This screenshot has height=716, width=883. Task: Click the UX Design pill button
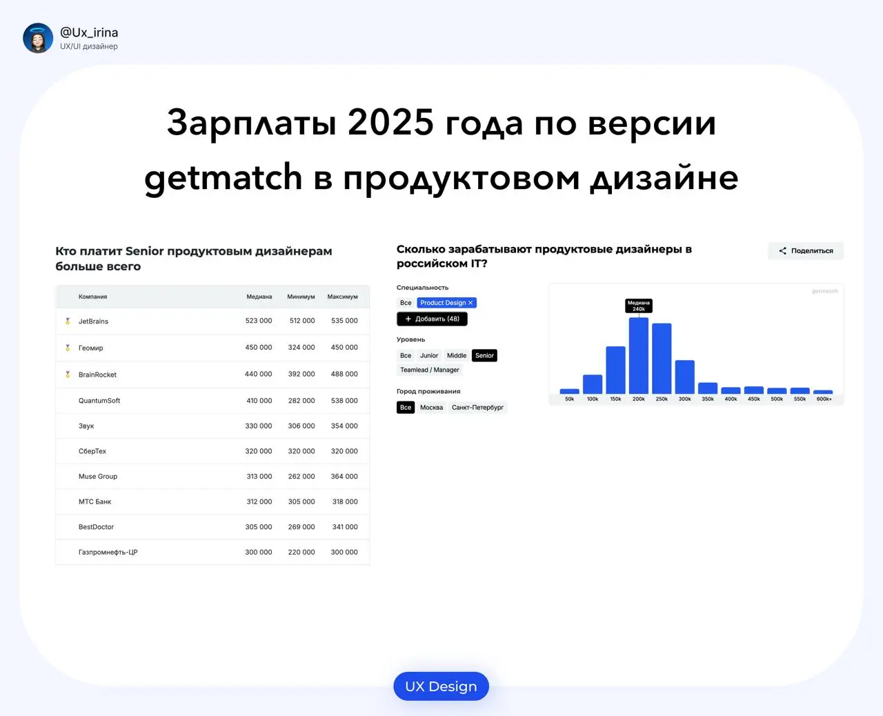tap(441, 686)
